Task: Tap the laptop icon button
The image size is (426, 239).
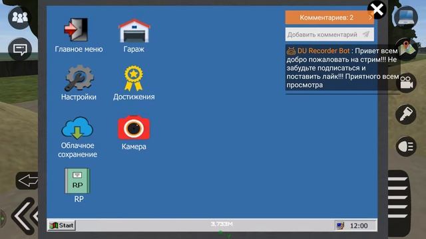Action: (x=406, y=17)
